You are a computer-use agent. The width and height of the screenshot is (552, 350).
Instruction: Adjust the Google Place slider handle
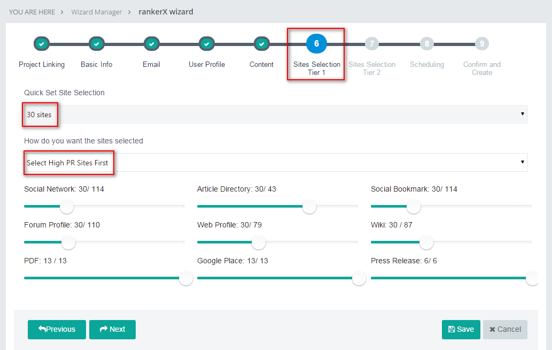tap(359, 278)
